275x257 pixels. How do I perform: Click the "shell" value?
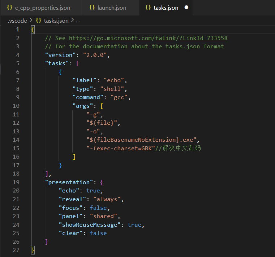(112, 89)
